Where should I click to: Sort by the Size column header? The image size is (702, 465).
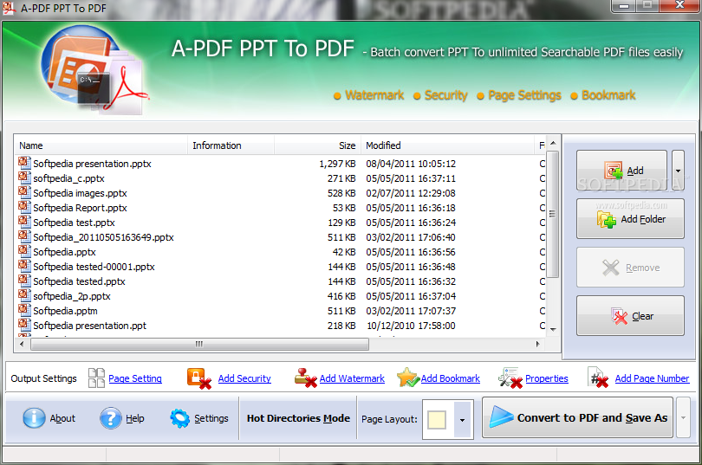coord(317,145)
